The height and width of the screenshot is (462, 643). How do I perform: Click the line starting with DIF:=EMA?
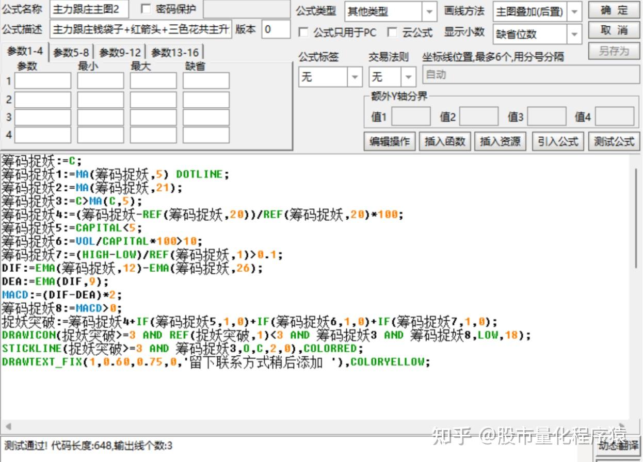[x=132, y=268]
